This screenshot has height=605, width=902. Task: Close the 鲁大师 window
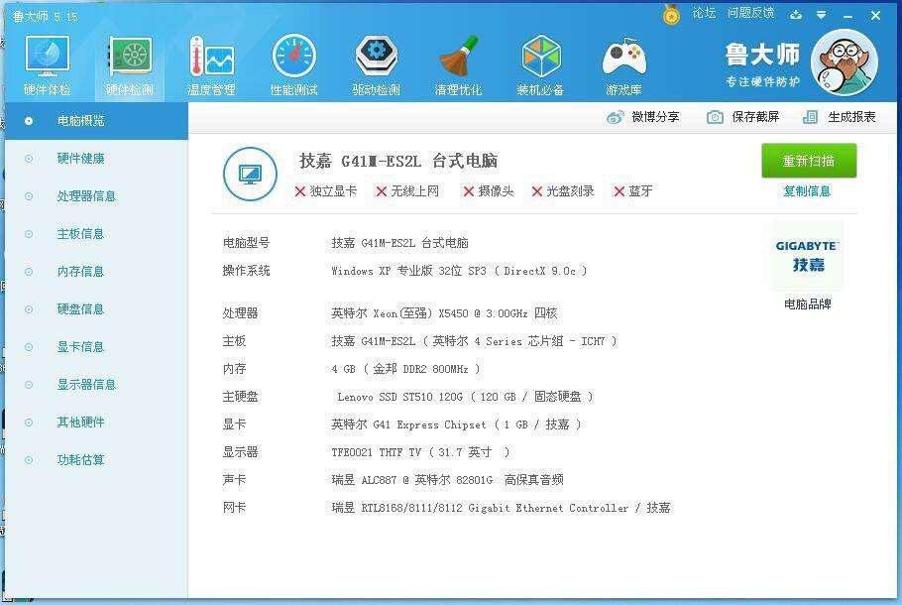(875, 16)
